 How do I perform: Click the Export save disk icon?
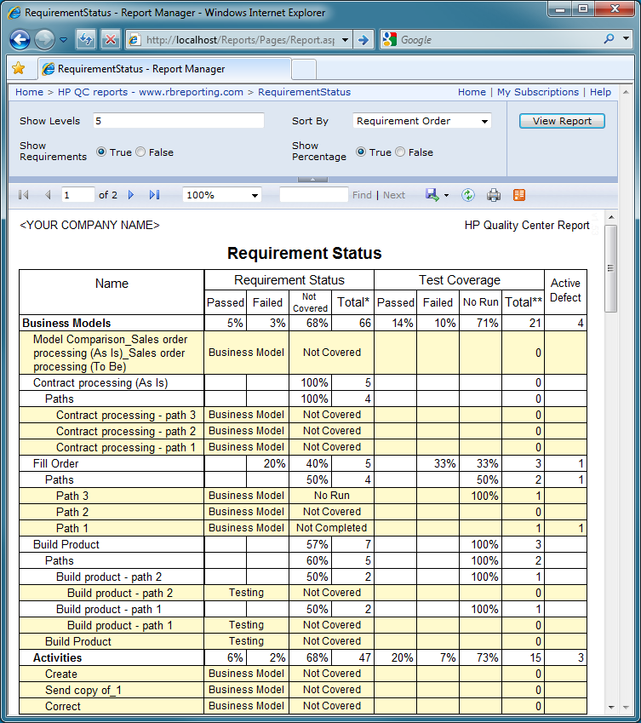coord(432,194)
